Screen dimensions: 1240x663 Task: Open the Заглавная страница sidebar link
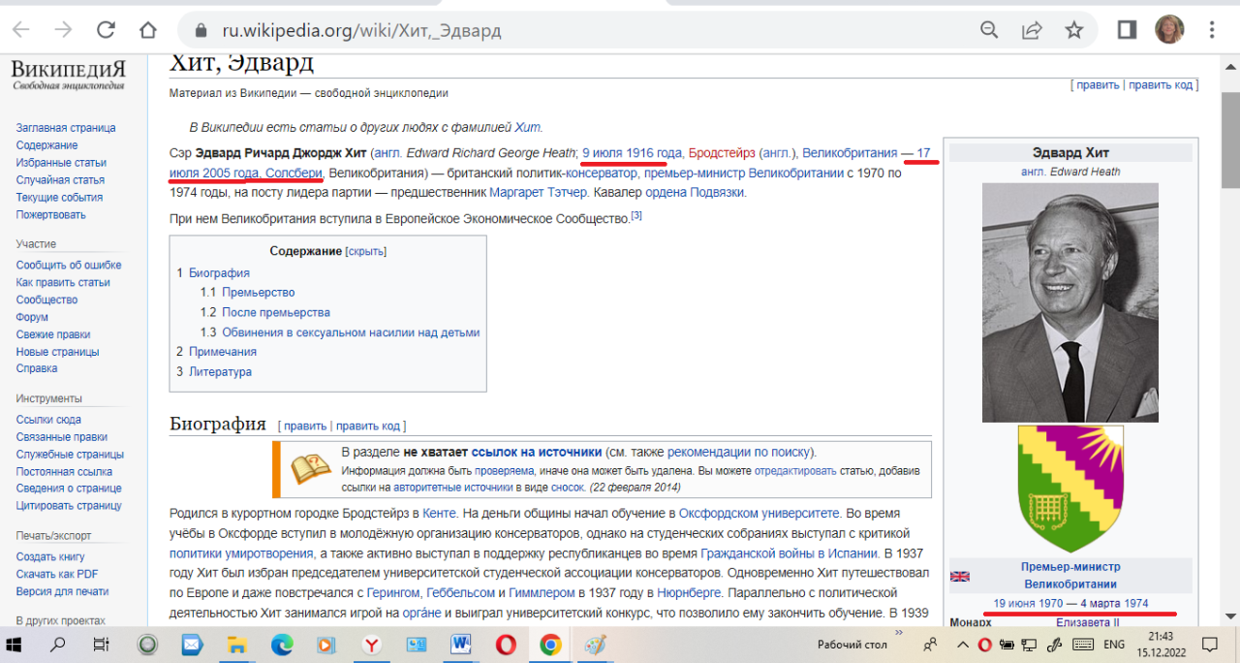[66, 128]
